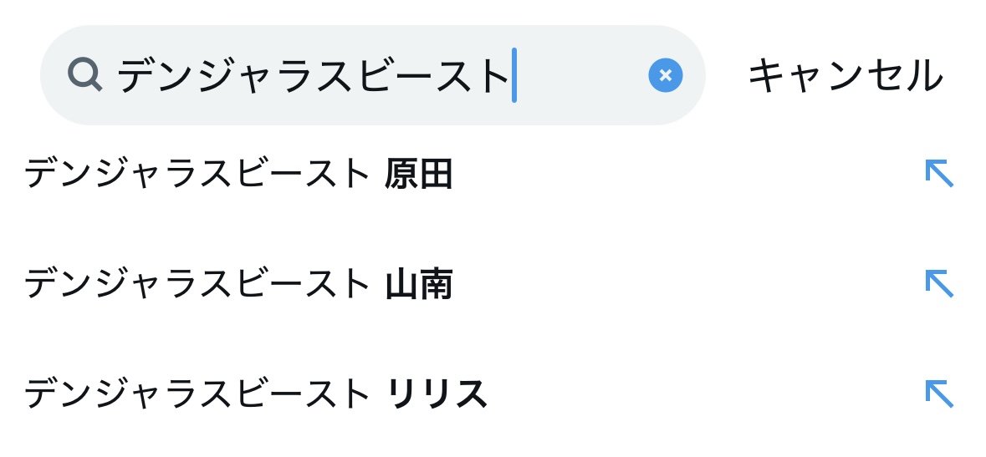
Task: Open the first search suggestion row
Action: [485, 175]
